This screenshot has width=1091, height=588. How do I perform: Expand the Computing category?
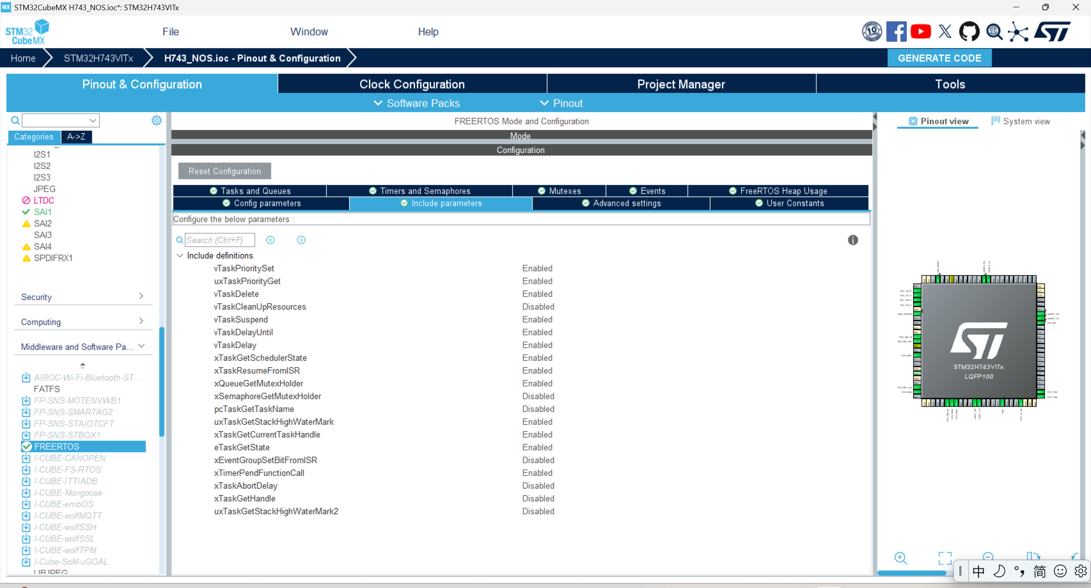click(x=82, y=322)
